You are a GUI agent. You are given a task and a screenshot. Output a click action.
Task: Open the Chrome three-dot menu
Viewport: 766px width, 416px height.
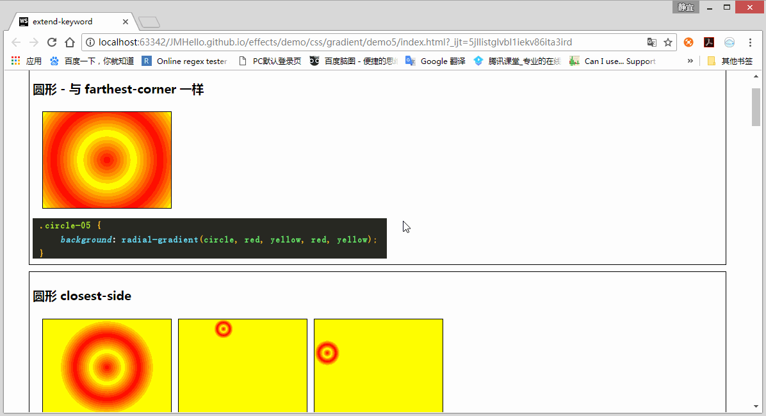point(750,42)
